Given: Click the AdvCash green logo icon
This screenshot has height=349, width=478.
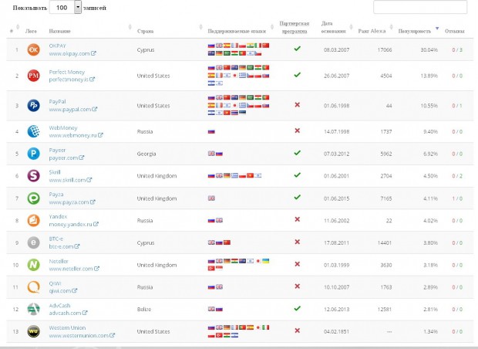Looking at the screenshot, I should tap(33, 309).
